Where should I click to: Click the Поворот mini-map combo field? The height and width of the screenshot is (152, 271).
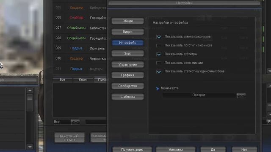click(199, 95)
